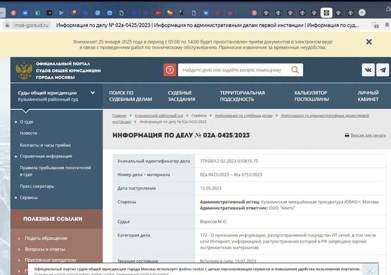Screen dimensions: 391x275
Task: Expand the 'Сервисы' sidebar section
Action: point(16,197)
